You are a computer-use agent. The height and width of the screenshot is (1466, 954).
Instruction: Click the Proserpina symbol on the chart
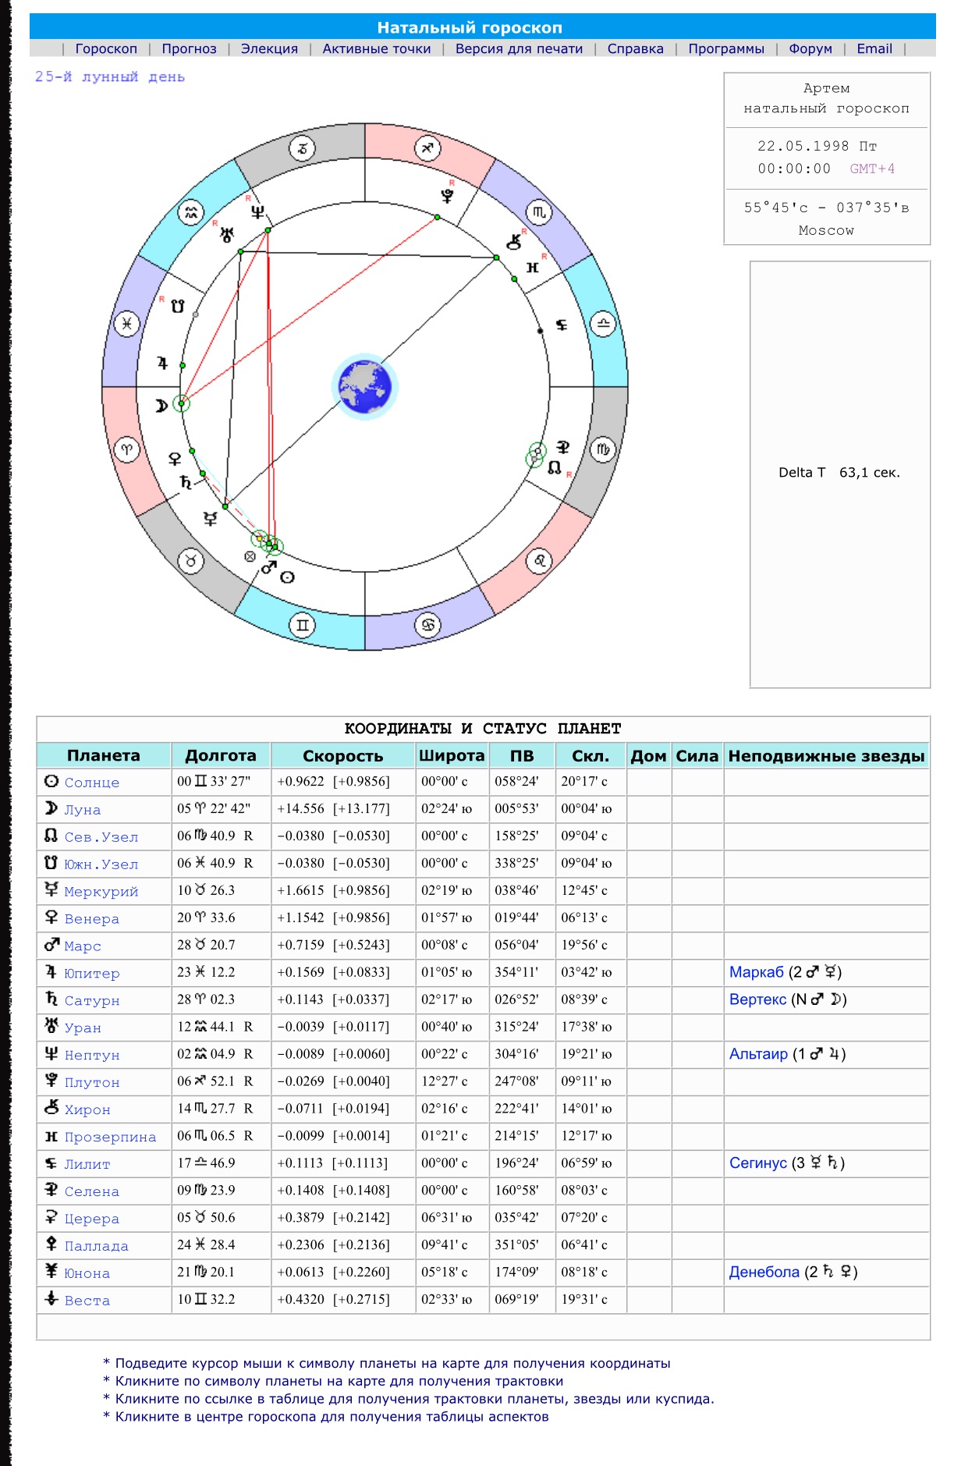click(x=533, y=268)
